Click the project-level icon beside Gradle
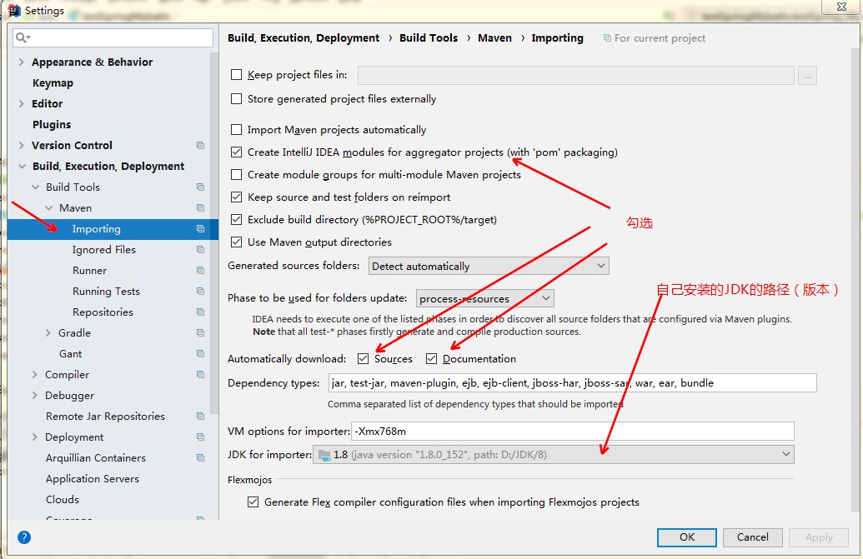 200,332
